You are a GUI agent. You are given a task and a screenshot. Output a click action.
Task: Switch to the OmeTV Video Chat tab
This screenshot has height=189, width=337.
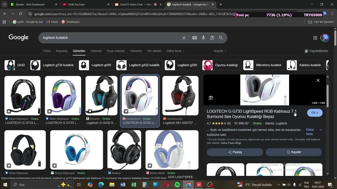pos(138,4)
